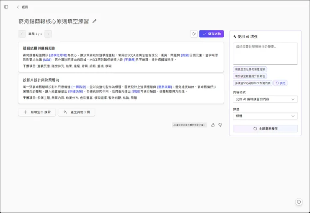Click the 新增空白練習 button
Screen dimensions: 310x213
(37, 112)
